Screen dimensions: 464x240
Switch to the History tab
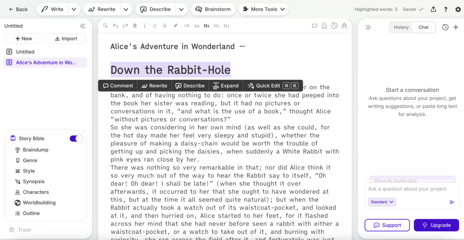click(x=401, y=27)
